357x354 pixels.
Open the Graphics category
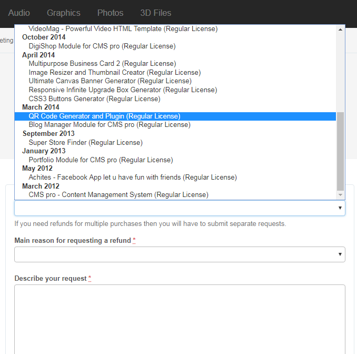coord(64,13)
